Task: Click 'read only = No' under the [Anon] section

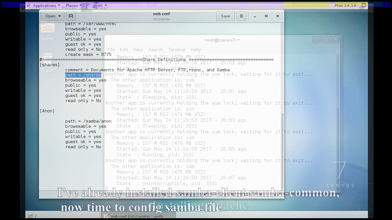Action: [83, 147]
